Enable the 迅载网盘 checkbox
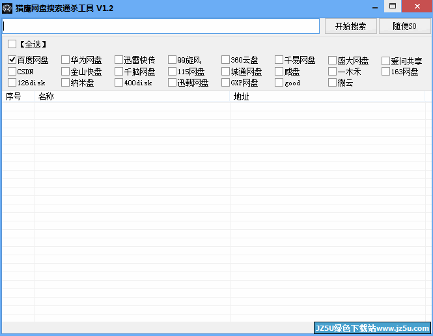This screenshot has height=336, width=433. point(173,82)
